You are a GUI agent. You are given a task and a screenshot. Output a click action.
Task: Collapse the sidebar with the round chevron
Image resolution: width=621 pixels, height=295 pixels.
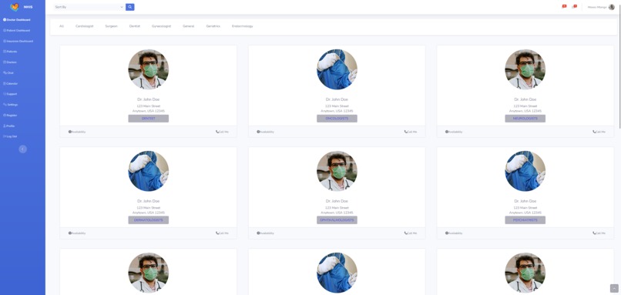click(23, 149)
